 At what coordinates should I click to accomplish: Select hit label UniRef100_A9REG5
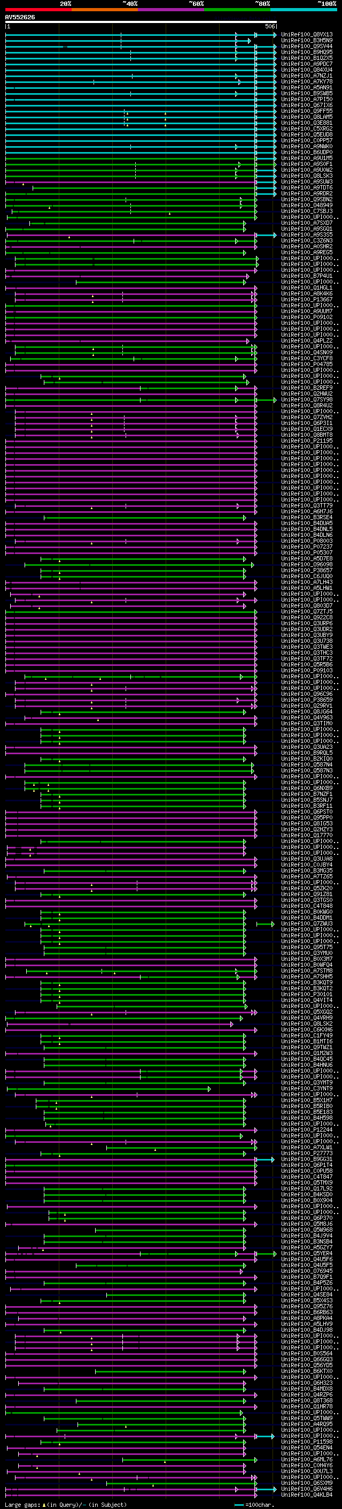[307, 252]
